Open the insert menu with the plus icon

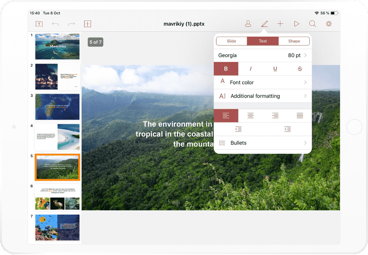[280, 23]
